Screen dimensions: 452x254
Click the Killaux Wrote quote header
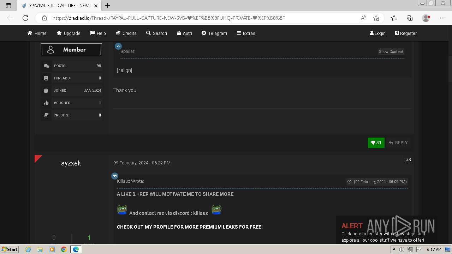click(x=130, y=181)
